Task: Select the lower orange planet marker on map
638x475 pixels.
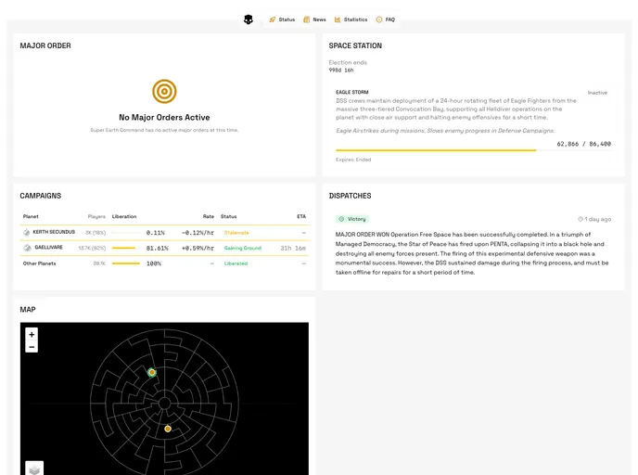Action: pos(168,429)
